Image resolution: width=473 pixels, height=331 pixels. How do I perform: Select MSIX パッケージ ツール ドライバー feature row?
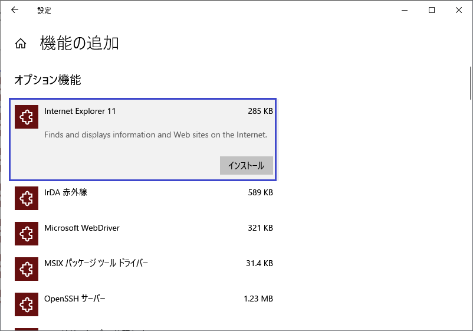pyautogui.click(x=143, y=269)
